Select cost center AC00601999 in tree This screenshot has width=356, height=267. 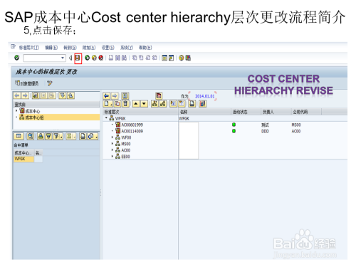point(132,125)
